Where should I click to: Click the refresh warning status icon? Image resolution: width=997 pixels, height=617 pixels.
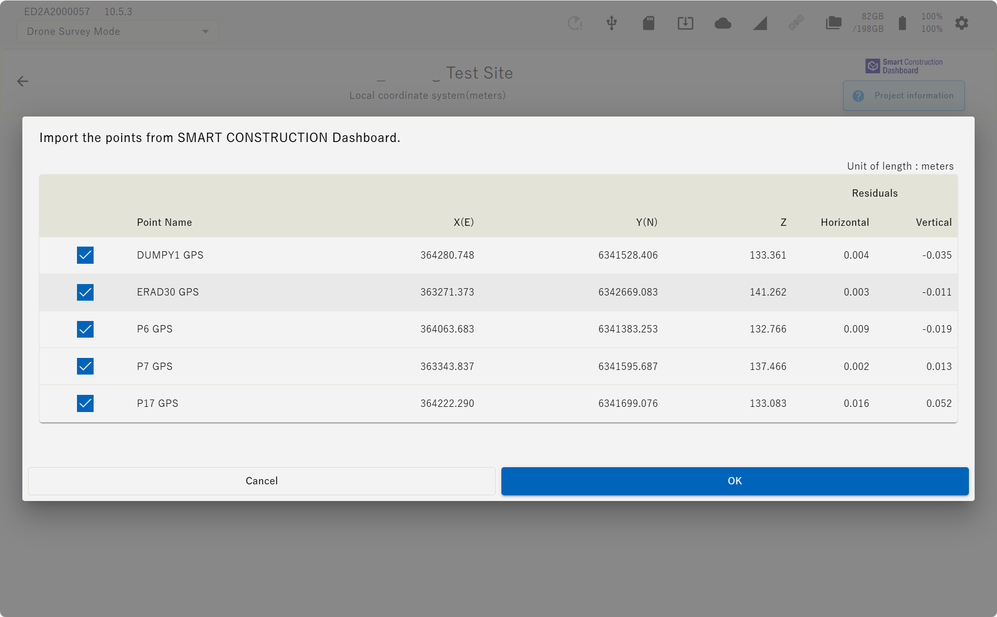(x=575, y=23)
